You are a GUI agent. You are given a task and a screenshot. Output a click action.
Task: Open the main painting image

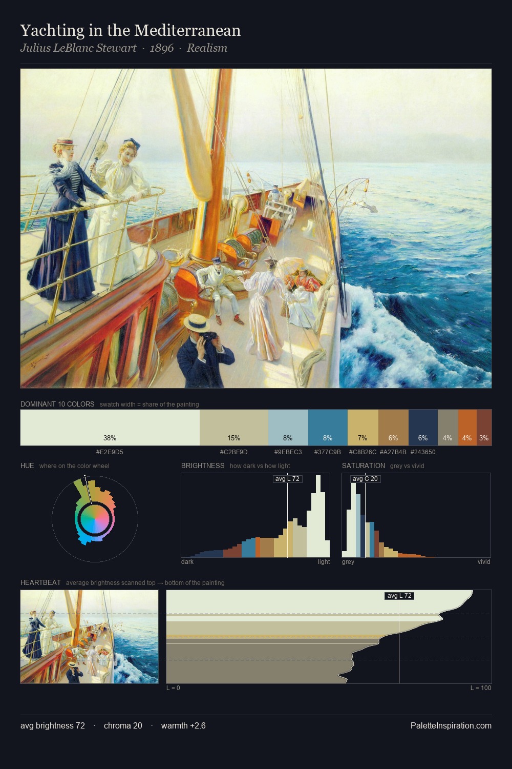[x=256, y=228]
